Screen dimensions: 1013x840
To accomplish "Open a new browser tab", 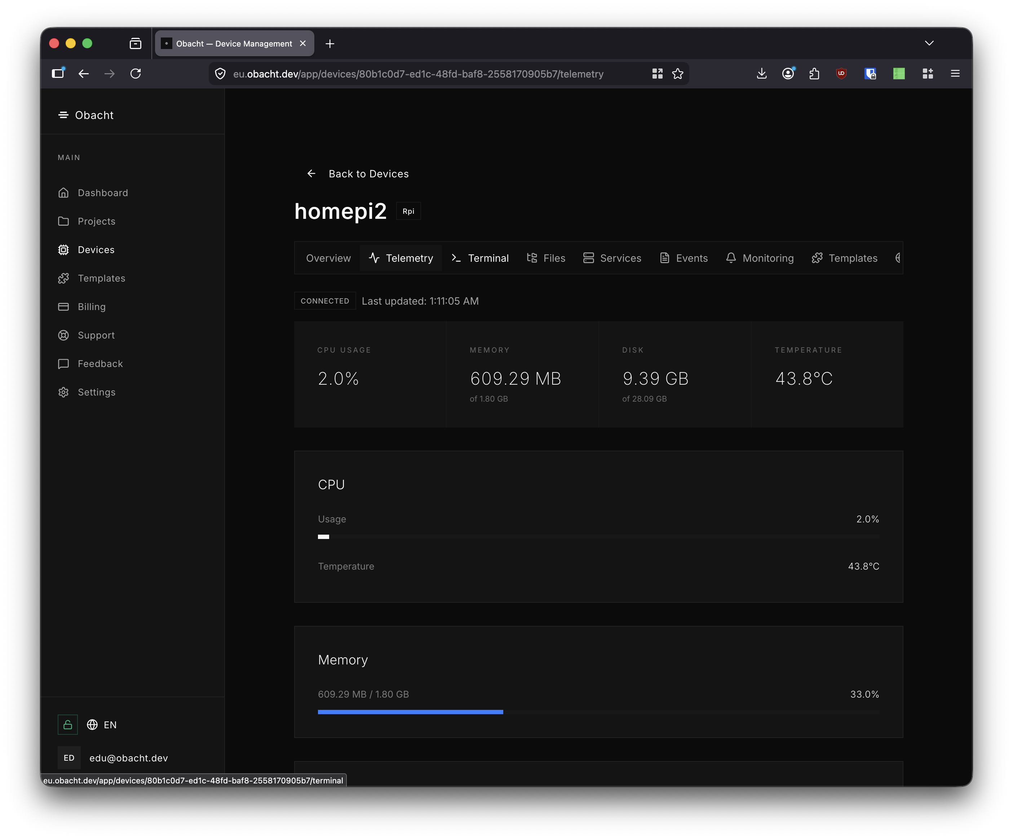I will click(330, 43).
